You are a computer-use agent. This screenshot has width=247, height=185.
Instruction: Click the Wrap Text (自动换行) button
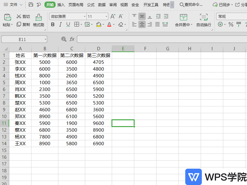(203, 20)
